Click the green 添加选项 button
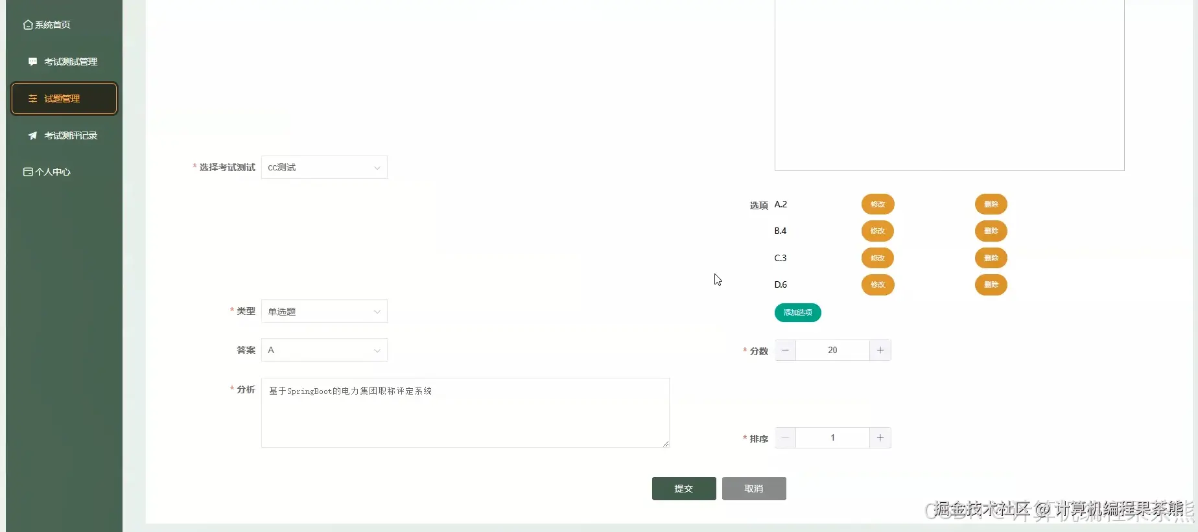 (x=798, y=312)
